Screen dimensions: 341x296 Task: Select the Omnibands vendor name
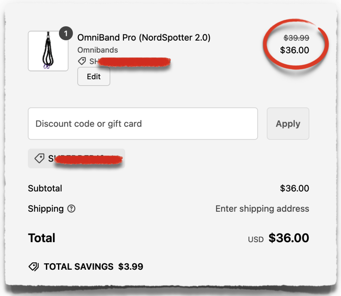98,50
